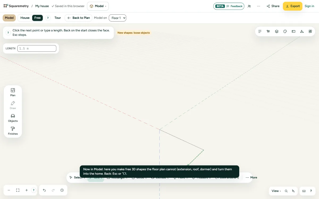This screenshot has height=199, width=319.
Task: Open the keyboard shortcuts icon
Action: click(x=304, y=191)
